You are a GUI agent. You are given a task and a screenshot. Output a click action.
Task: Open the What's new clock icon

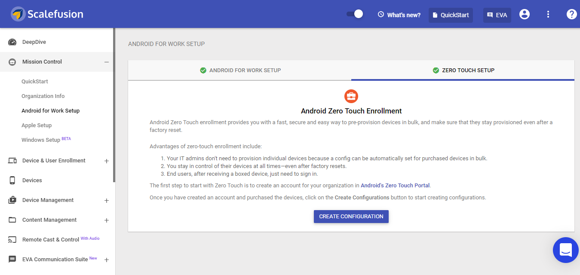click(x=381, y=15)
